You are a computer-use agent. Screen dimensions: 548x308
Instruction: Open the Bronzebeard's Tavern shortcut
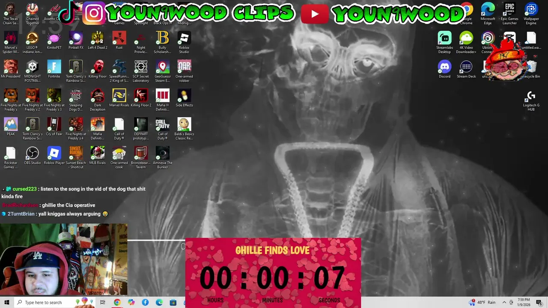(141, 157)
